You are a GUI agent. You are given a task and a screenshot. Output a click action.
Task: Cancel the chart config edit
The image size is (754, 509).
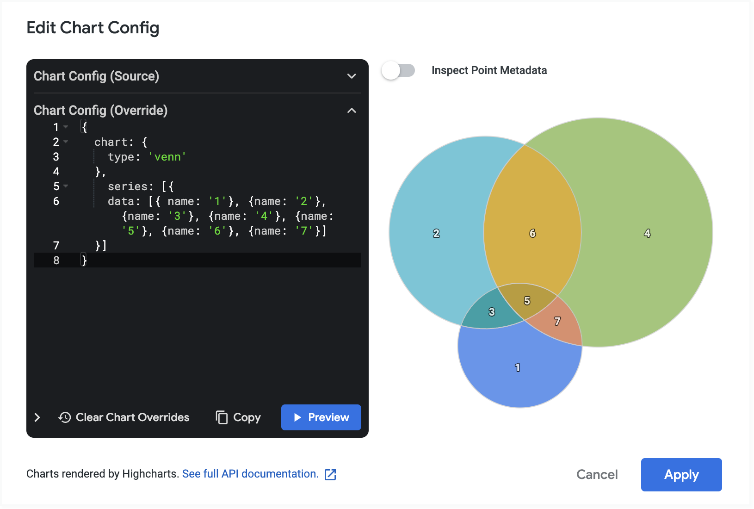coord(597,474)
